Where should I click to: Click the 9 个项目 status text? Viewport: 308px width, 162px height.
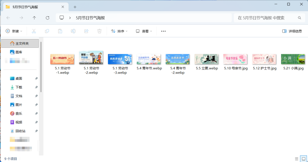click(11, 159)
